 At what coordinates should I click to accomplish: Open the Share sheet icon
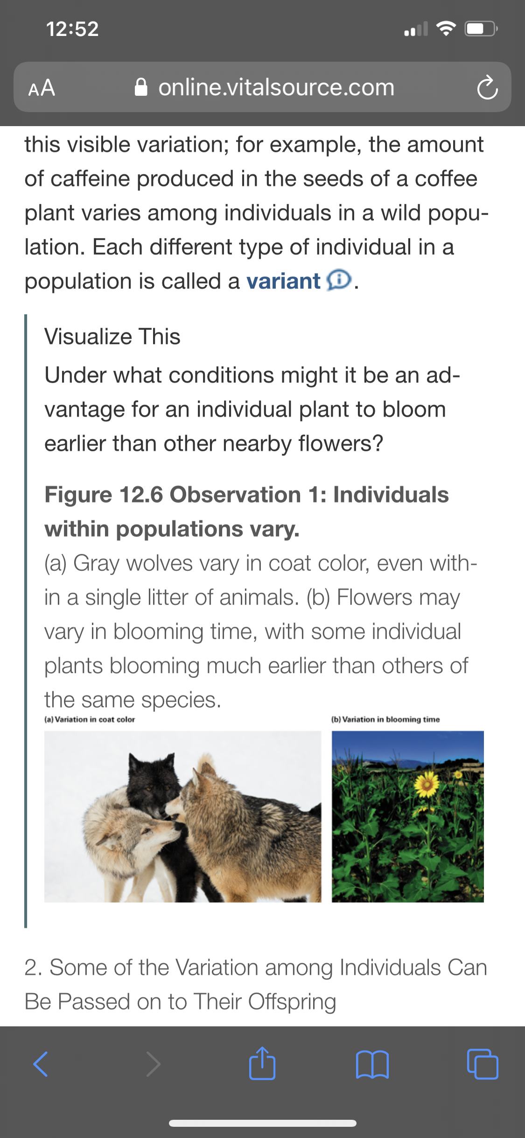click(x=262, y=1063)
